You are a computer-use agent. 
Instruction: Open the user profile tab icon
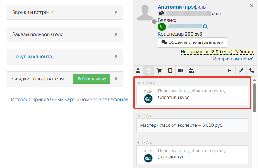(138, 70)
